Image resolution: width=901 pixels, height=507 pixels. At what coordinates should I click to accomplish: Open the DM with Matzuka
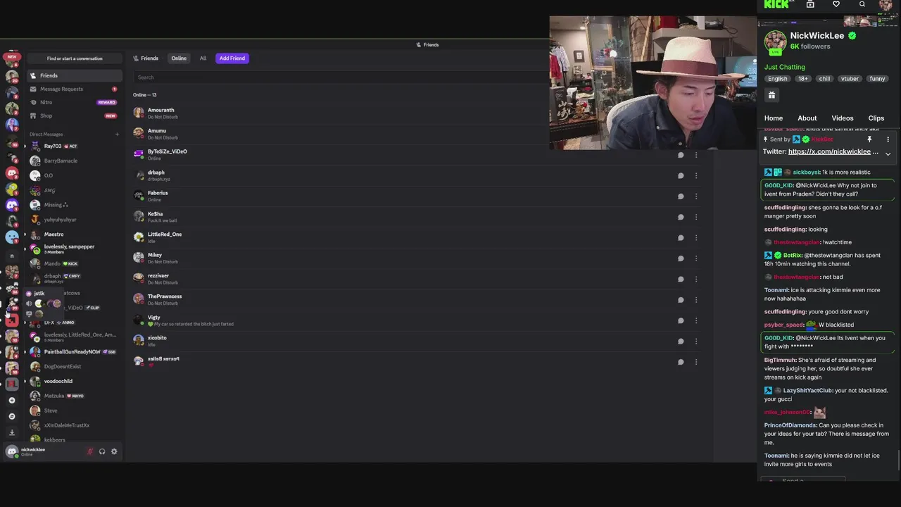[75, 396]
